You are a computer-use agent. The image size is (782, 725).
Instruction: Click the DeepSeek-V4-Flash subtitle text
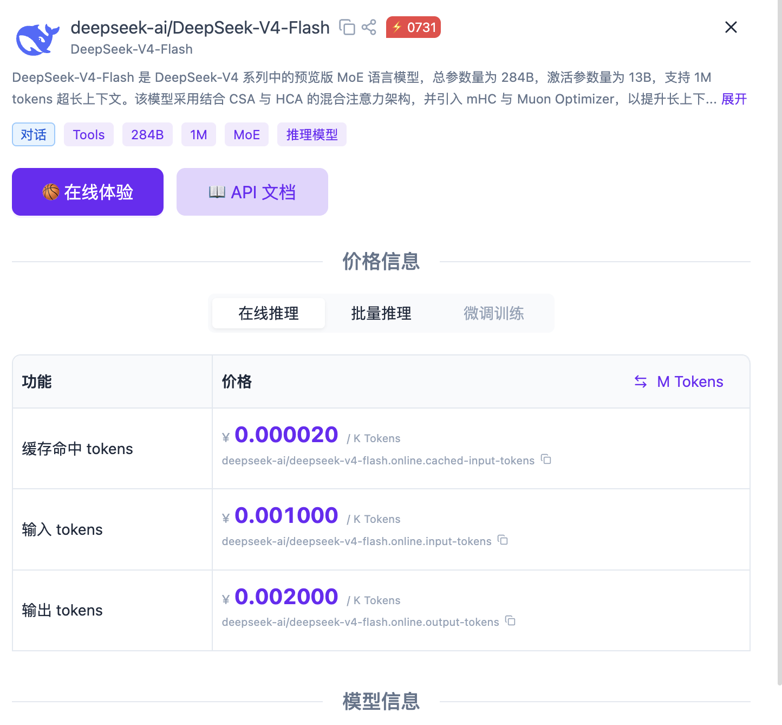132,49
